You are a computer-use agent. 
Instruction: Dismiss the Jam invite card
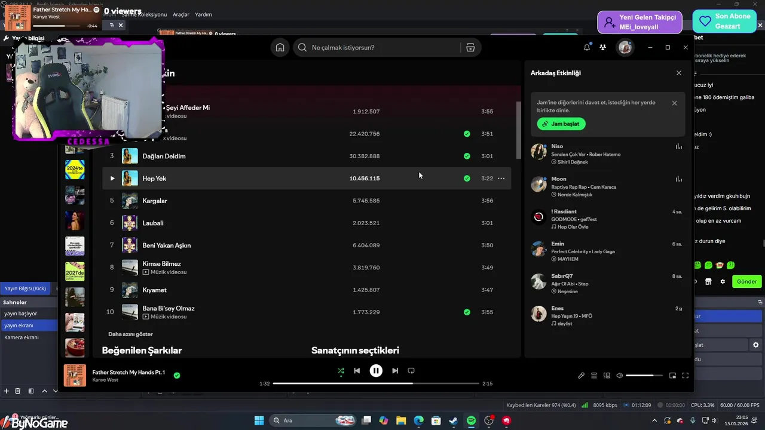[674, 103]
